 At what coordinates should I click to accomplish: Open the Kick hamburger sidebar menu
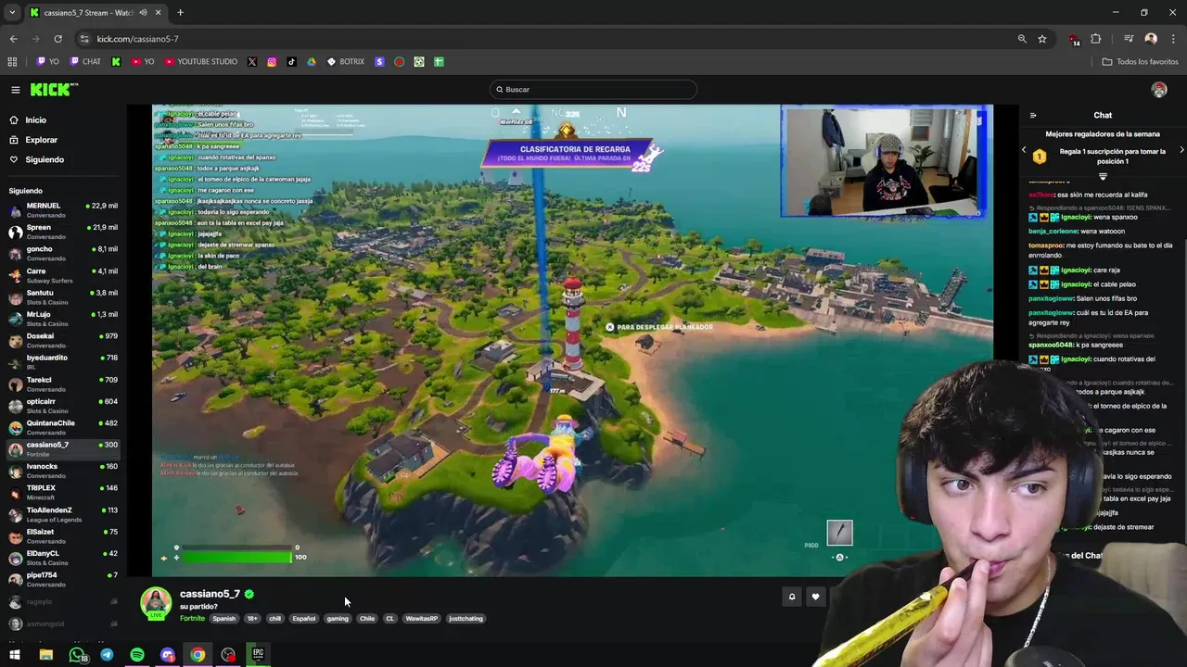pyautogui.click(x=16, y=90)
